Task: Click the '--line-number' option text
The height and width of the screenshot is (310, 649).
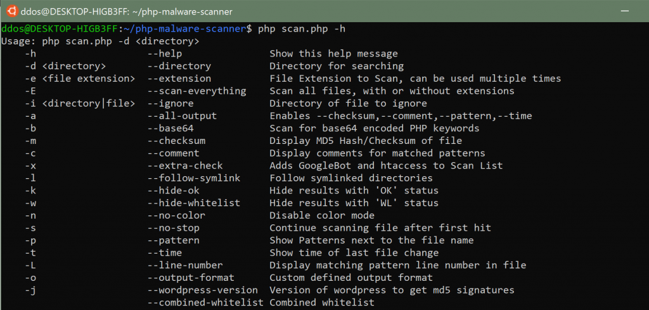Action: point(186,265)
